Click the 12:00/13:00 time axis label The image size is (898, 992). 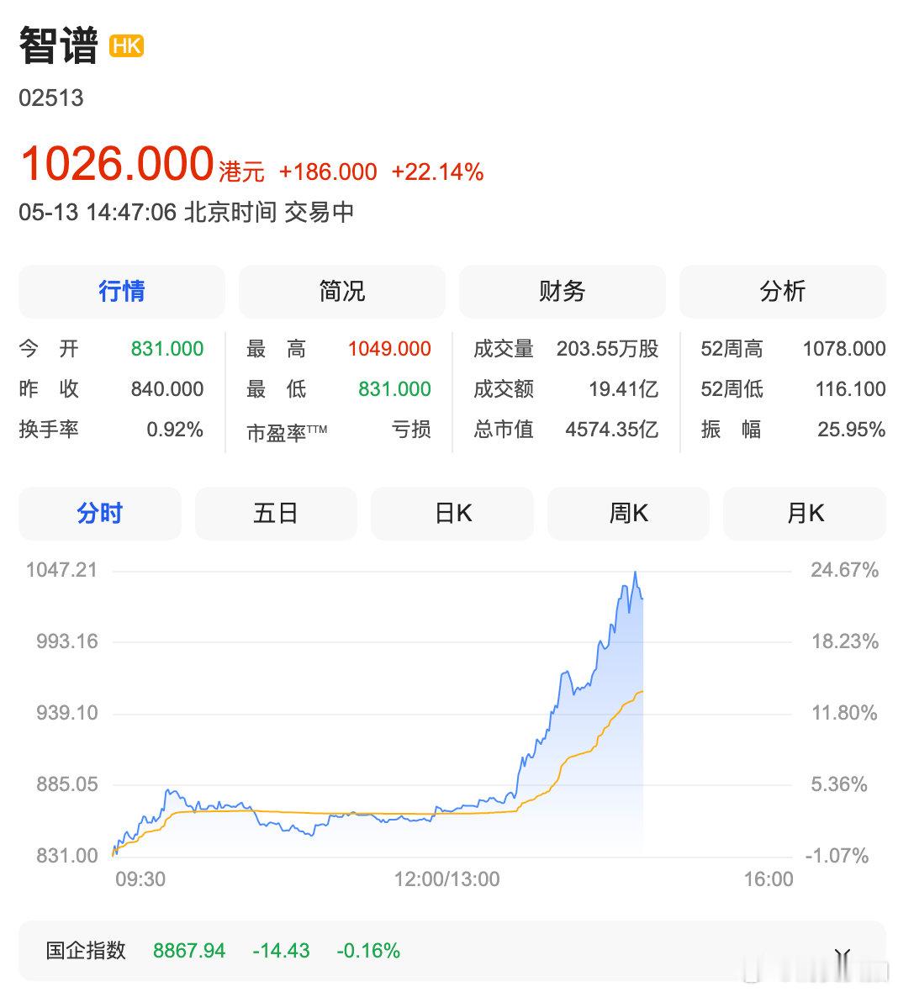446,879
